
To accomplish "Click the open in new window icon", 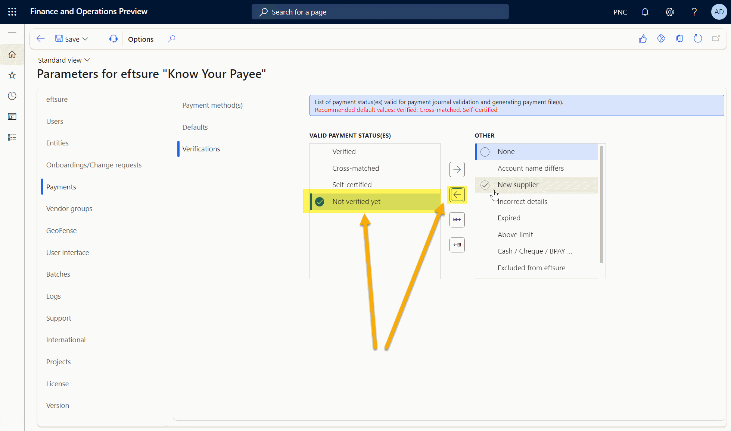I will [716, 38].
